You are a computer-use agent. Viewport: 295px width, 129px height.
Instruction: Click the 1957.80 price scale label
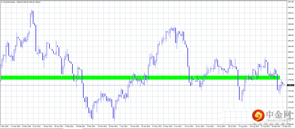point(291,8)
